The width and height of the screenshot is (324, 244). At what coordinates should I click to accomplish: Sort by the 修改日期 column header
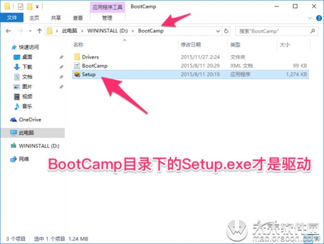[x=191, y=45]
